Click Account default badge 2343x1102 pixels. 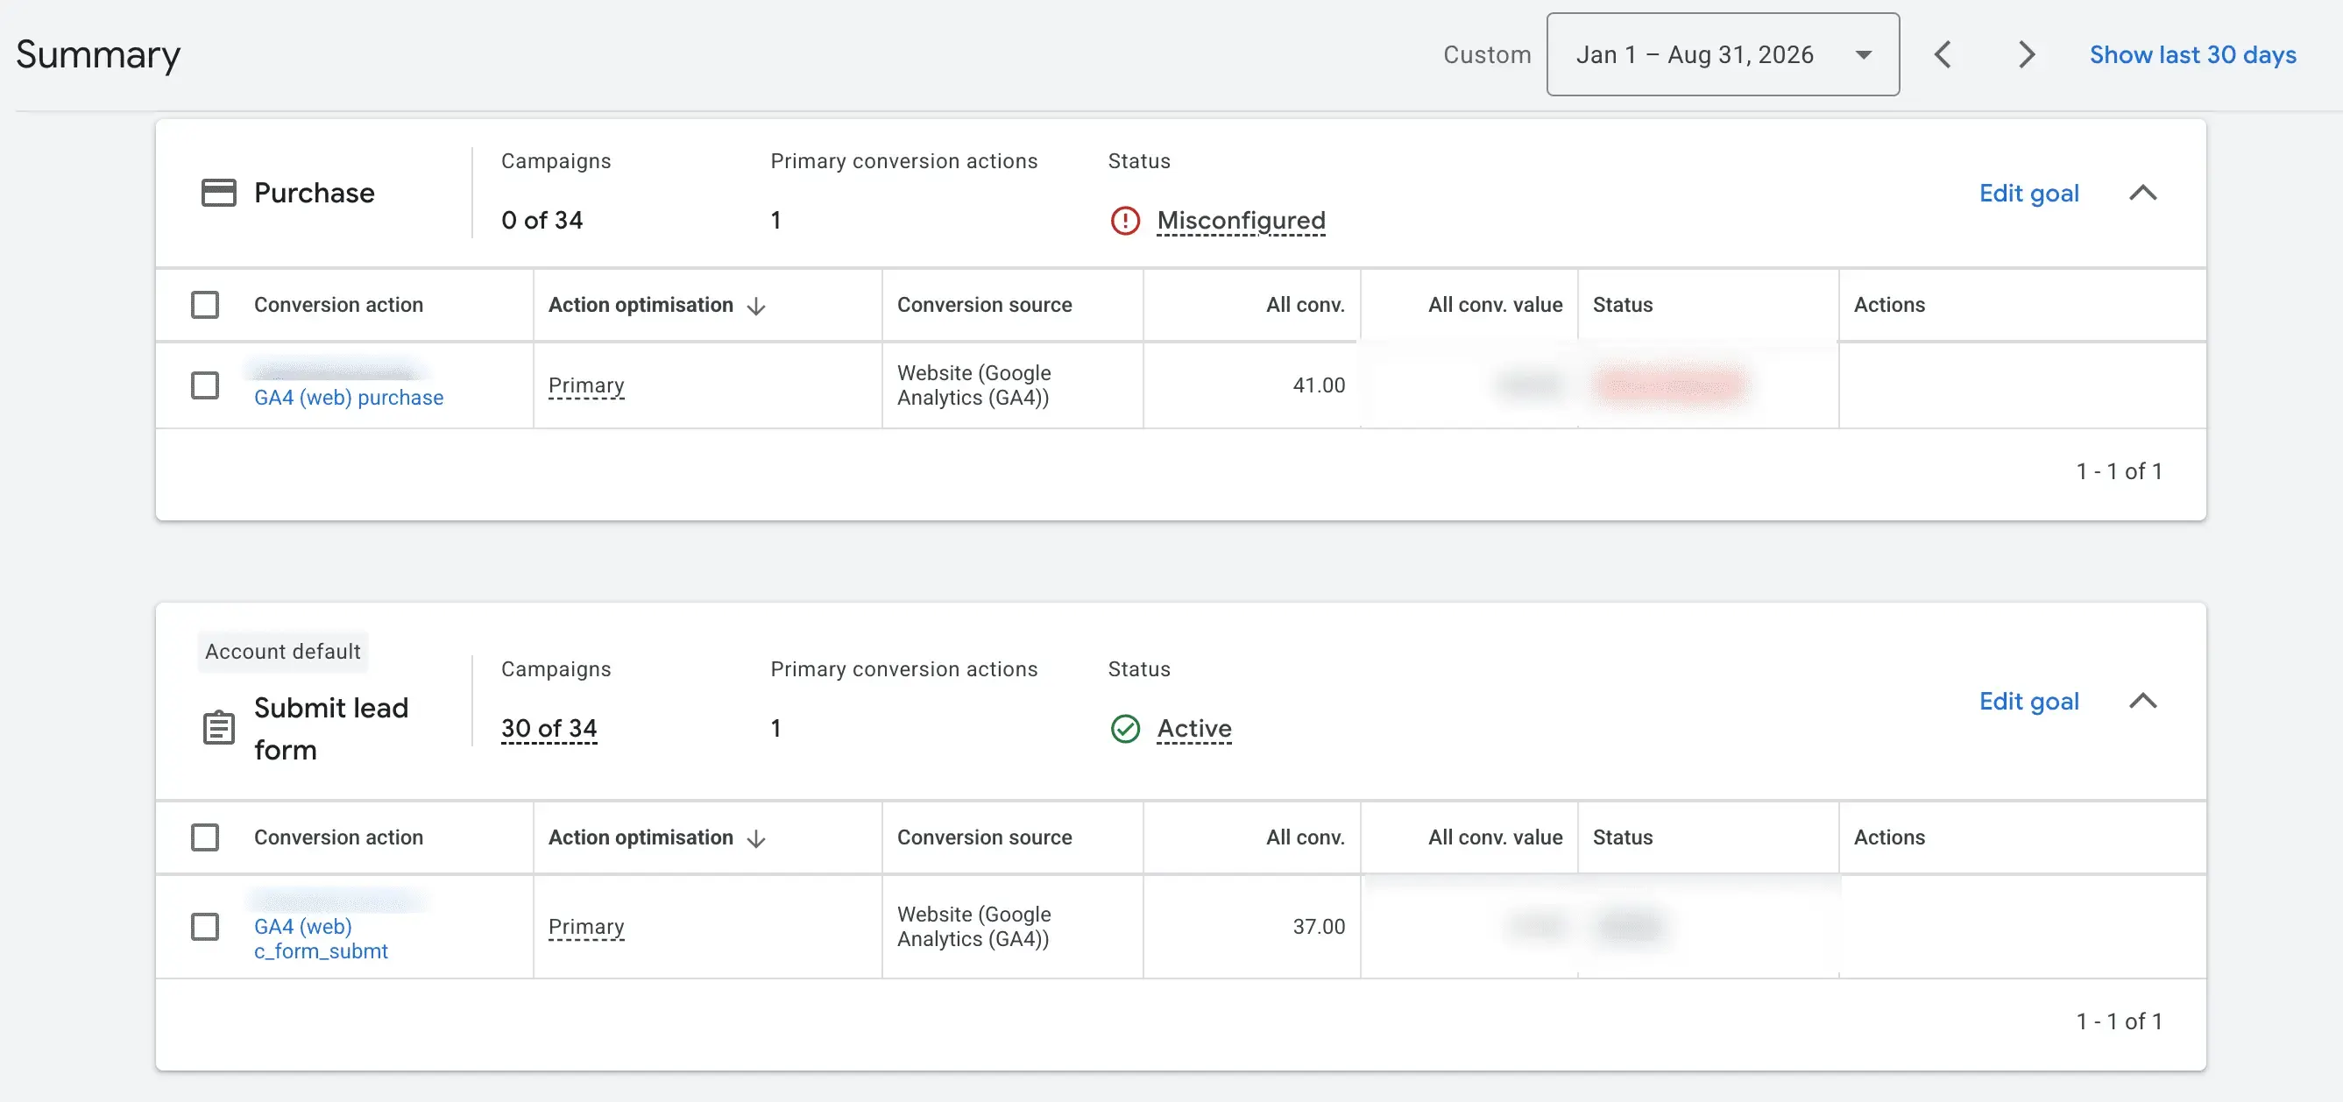pos(283,652)
